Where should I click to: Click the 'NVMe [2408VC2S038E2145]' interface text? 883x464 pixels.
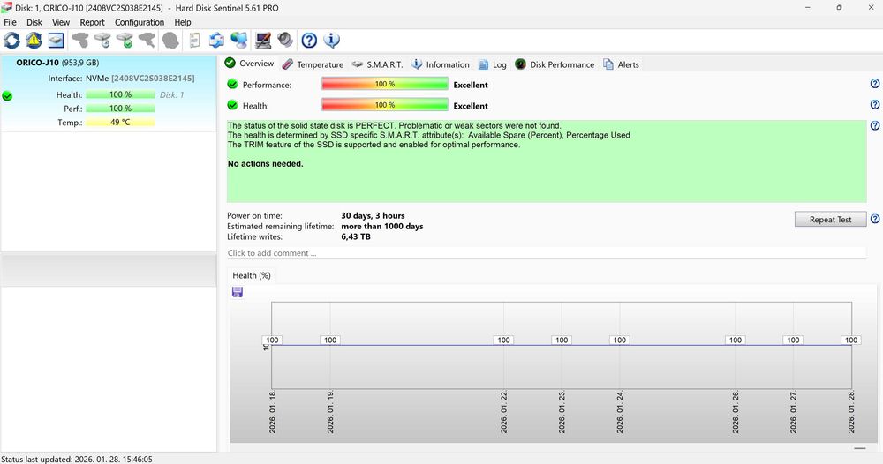click(140, 79)
